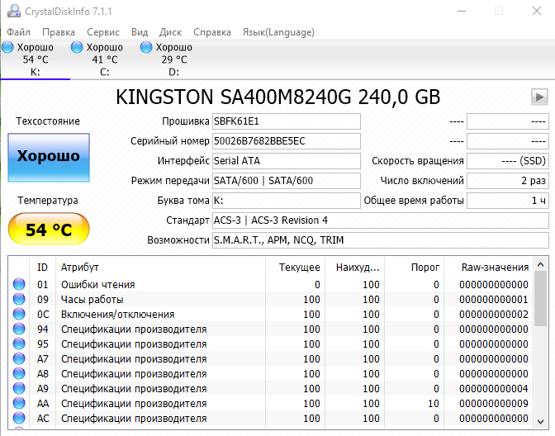The image size is (555, 436).
Task: Click raw value 000000000009 in row AA
Action: pos(494,404)
